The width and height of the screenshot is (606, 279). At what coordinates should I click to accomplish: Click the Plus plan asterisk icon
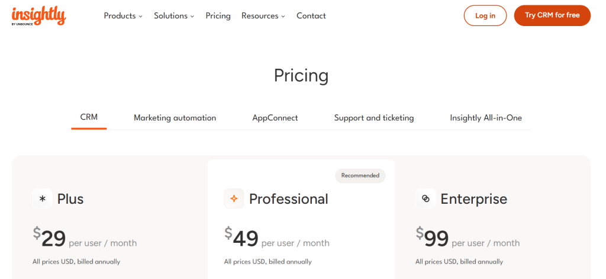pos(43,198)
